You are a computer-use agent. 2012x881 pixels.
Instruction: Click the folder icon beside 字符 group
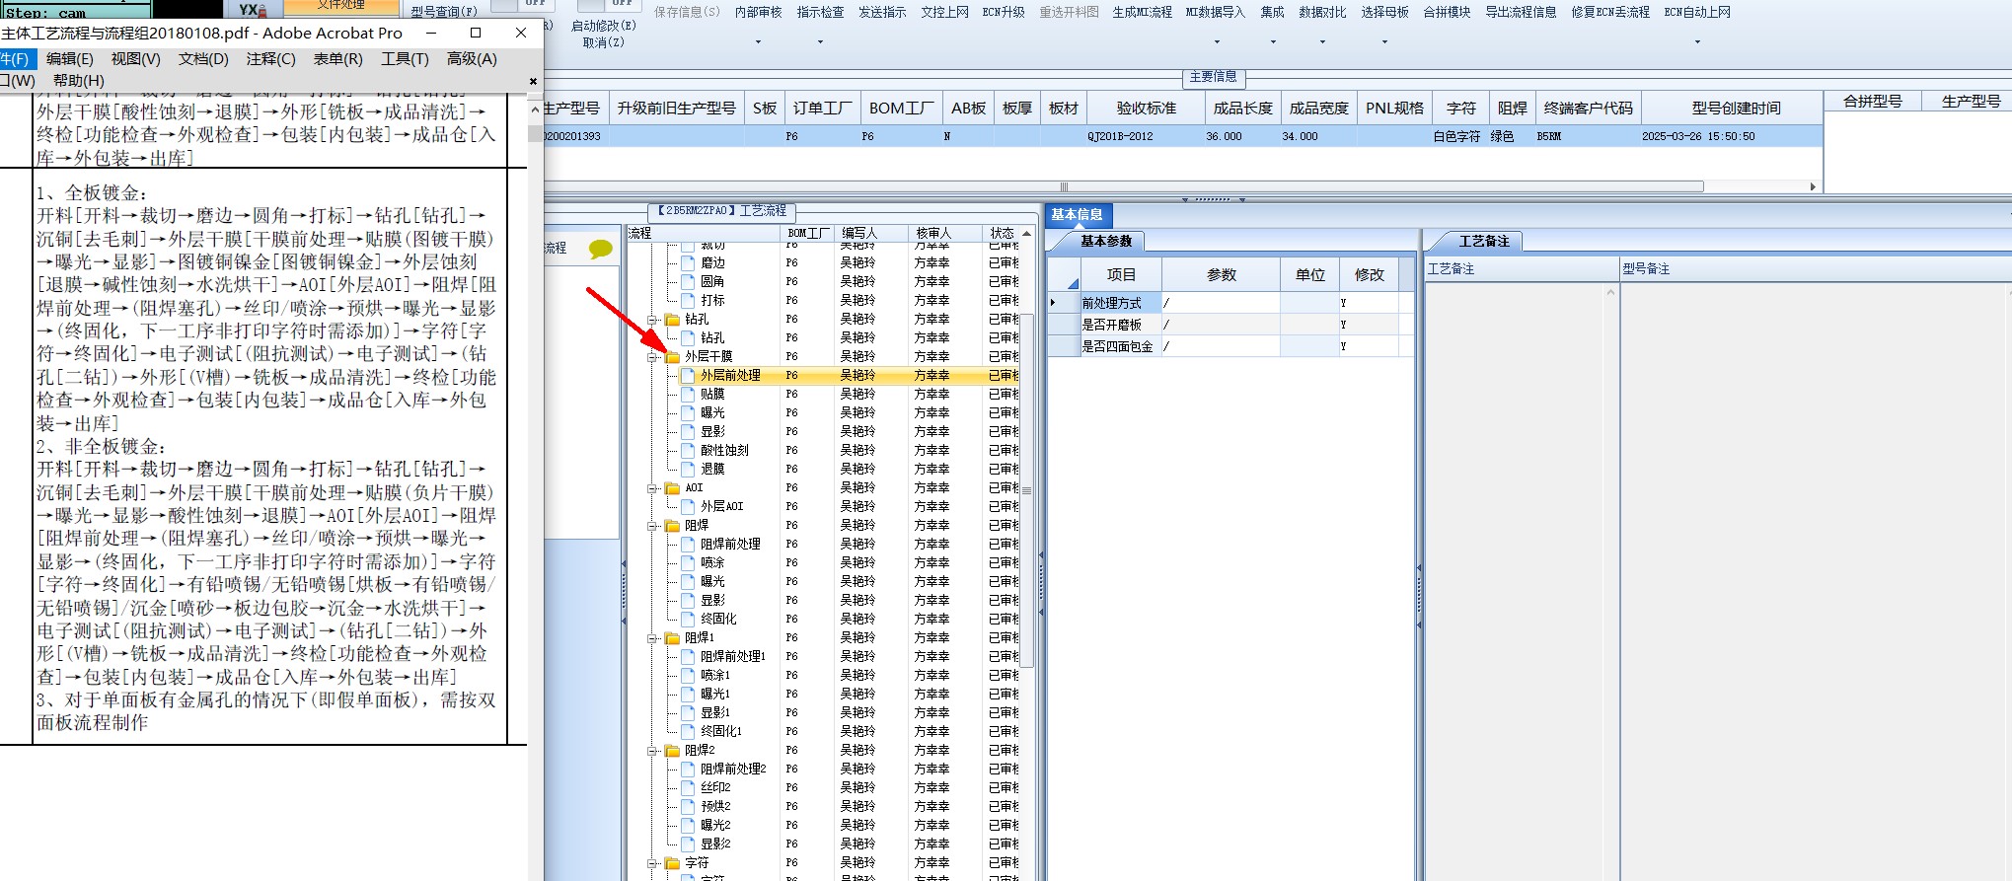point(672,862)
